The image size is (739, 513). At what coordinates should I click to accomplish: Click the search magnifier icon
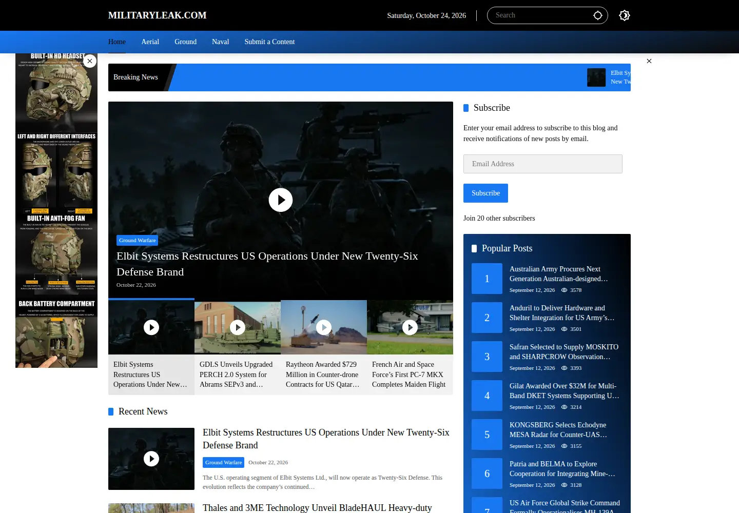pyautogui.click(x=597, y=15)
